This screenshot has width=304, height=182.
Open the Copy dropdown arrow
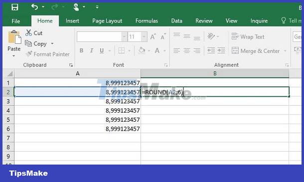(52, 44)
